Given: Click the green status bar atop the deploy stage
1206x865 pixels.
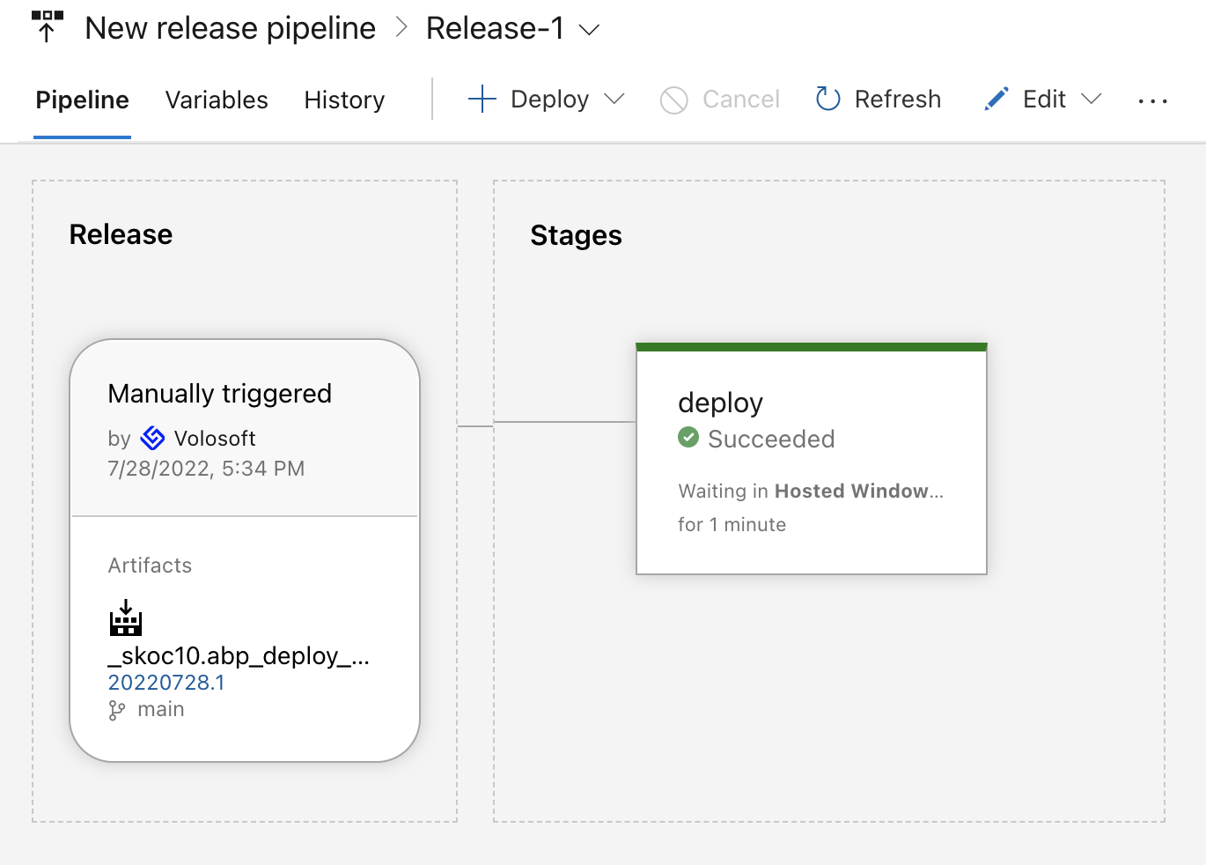Looking at the screenshot, I should [812, 345].
